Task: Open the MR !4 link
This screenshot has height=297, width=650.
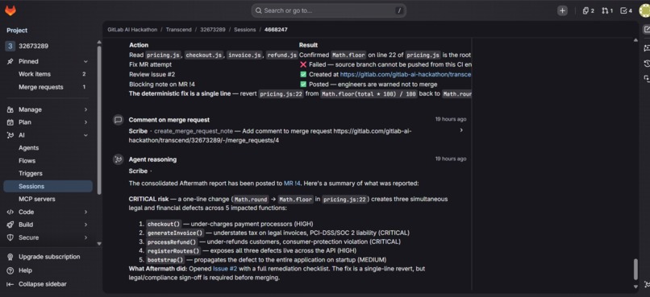Action: (x=292, y=184)
